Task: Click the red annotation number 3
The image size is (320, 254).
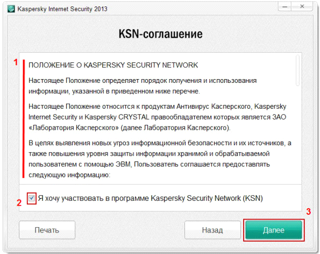Action: click(309, 211)
